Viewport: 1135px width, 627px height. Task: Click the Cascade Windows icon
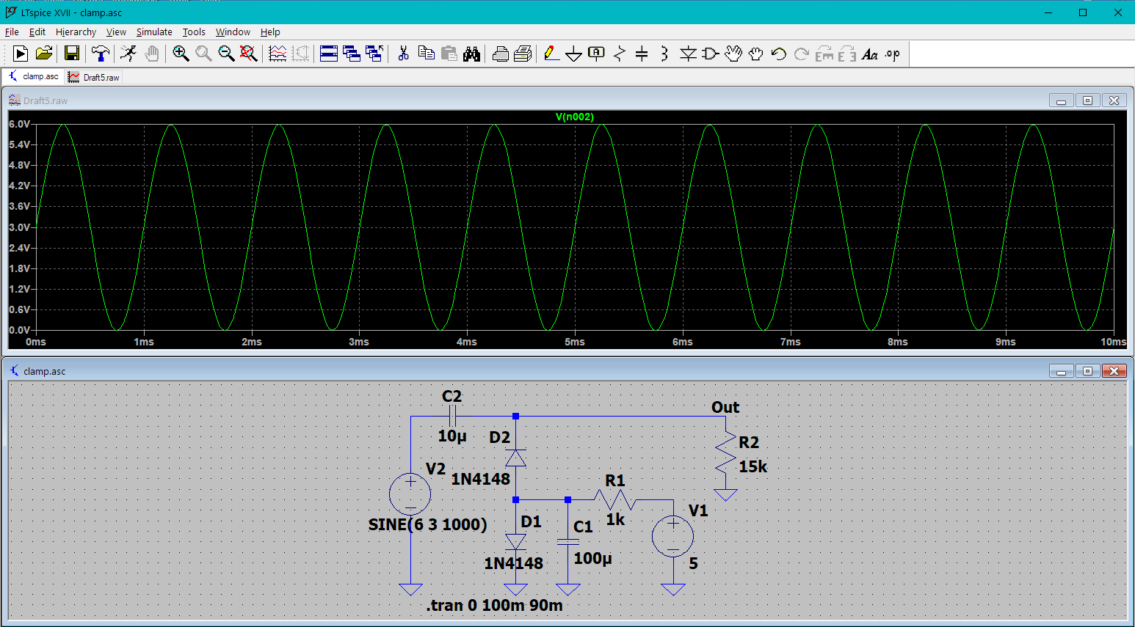click(x=352, y=54)
